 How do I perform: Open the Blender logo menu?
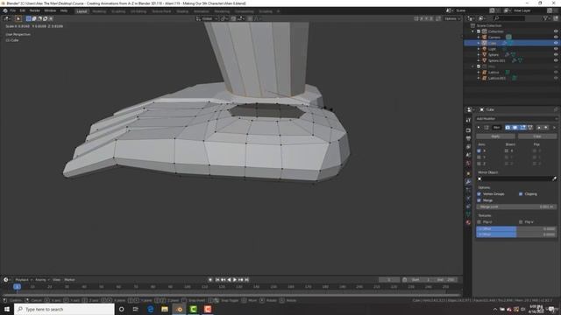(5, 10)
